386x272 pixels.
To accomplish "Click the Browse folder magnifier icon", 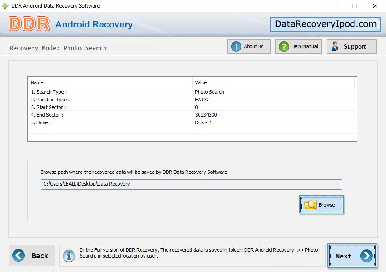I will click(x=310, y=204).
